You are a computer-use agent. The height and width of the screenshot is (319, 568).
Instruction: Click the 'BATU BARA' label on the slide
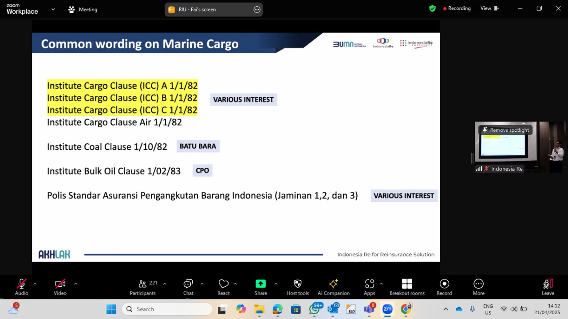(198, 146)
